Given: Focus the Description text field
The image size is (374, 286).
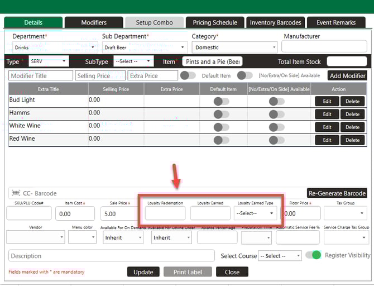Looking at the screenshot, I should [x=112, y=256].
